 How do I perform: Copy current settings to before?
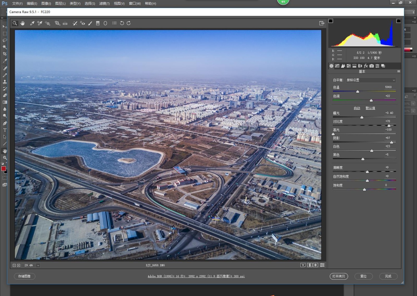point(316,265)
